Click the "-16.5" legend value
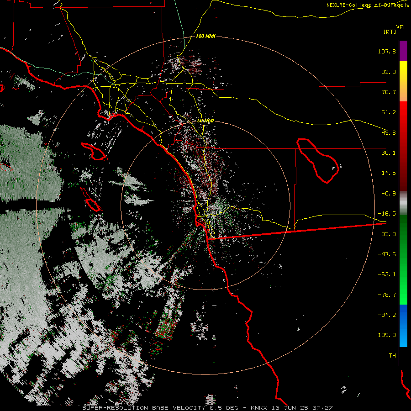 tap(387, 214)
